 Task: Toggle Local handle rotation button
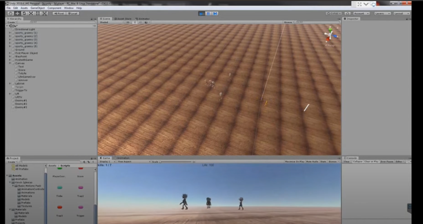(73, 14)
